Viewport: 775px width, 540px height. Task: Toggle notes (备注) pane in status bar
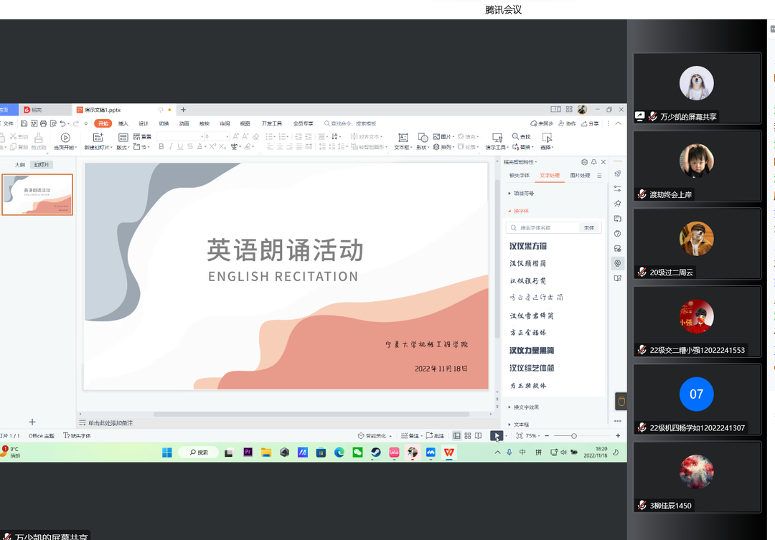410,435
